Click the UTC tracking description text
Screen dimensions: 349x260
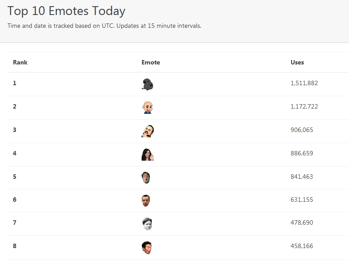click(x=104, y=26)
